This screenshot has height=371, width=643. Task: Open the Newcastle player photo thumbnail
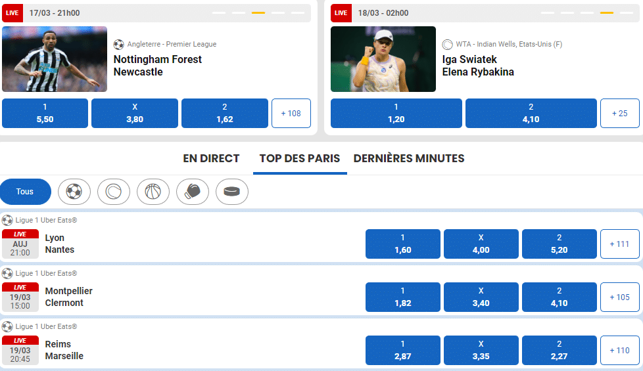pos(55,59)
